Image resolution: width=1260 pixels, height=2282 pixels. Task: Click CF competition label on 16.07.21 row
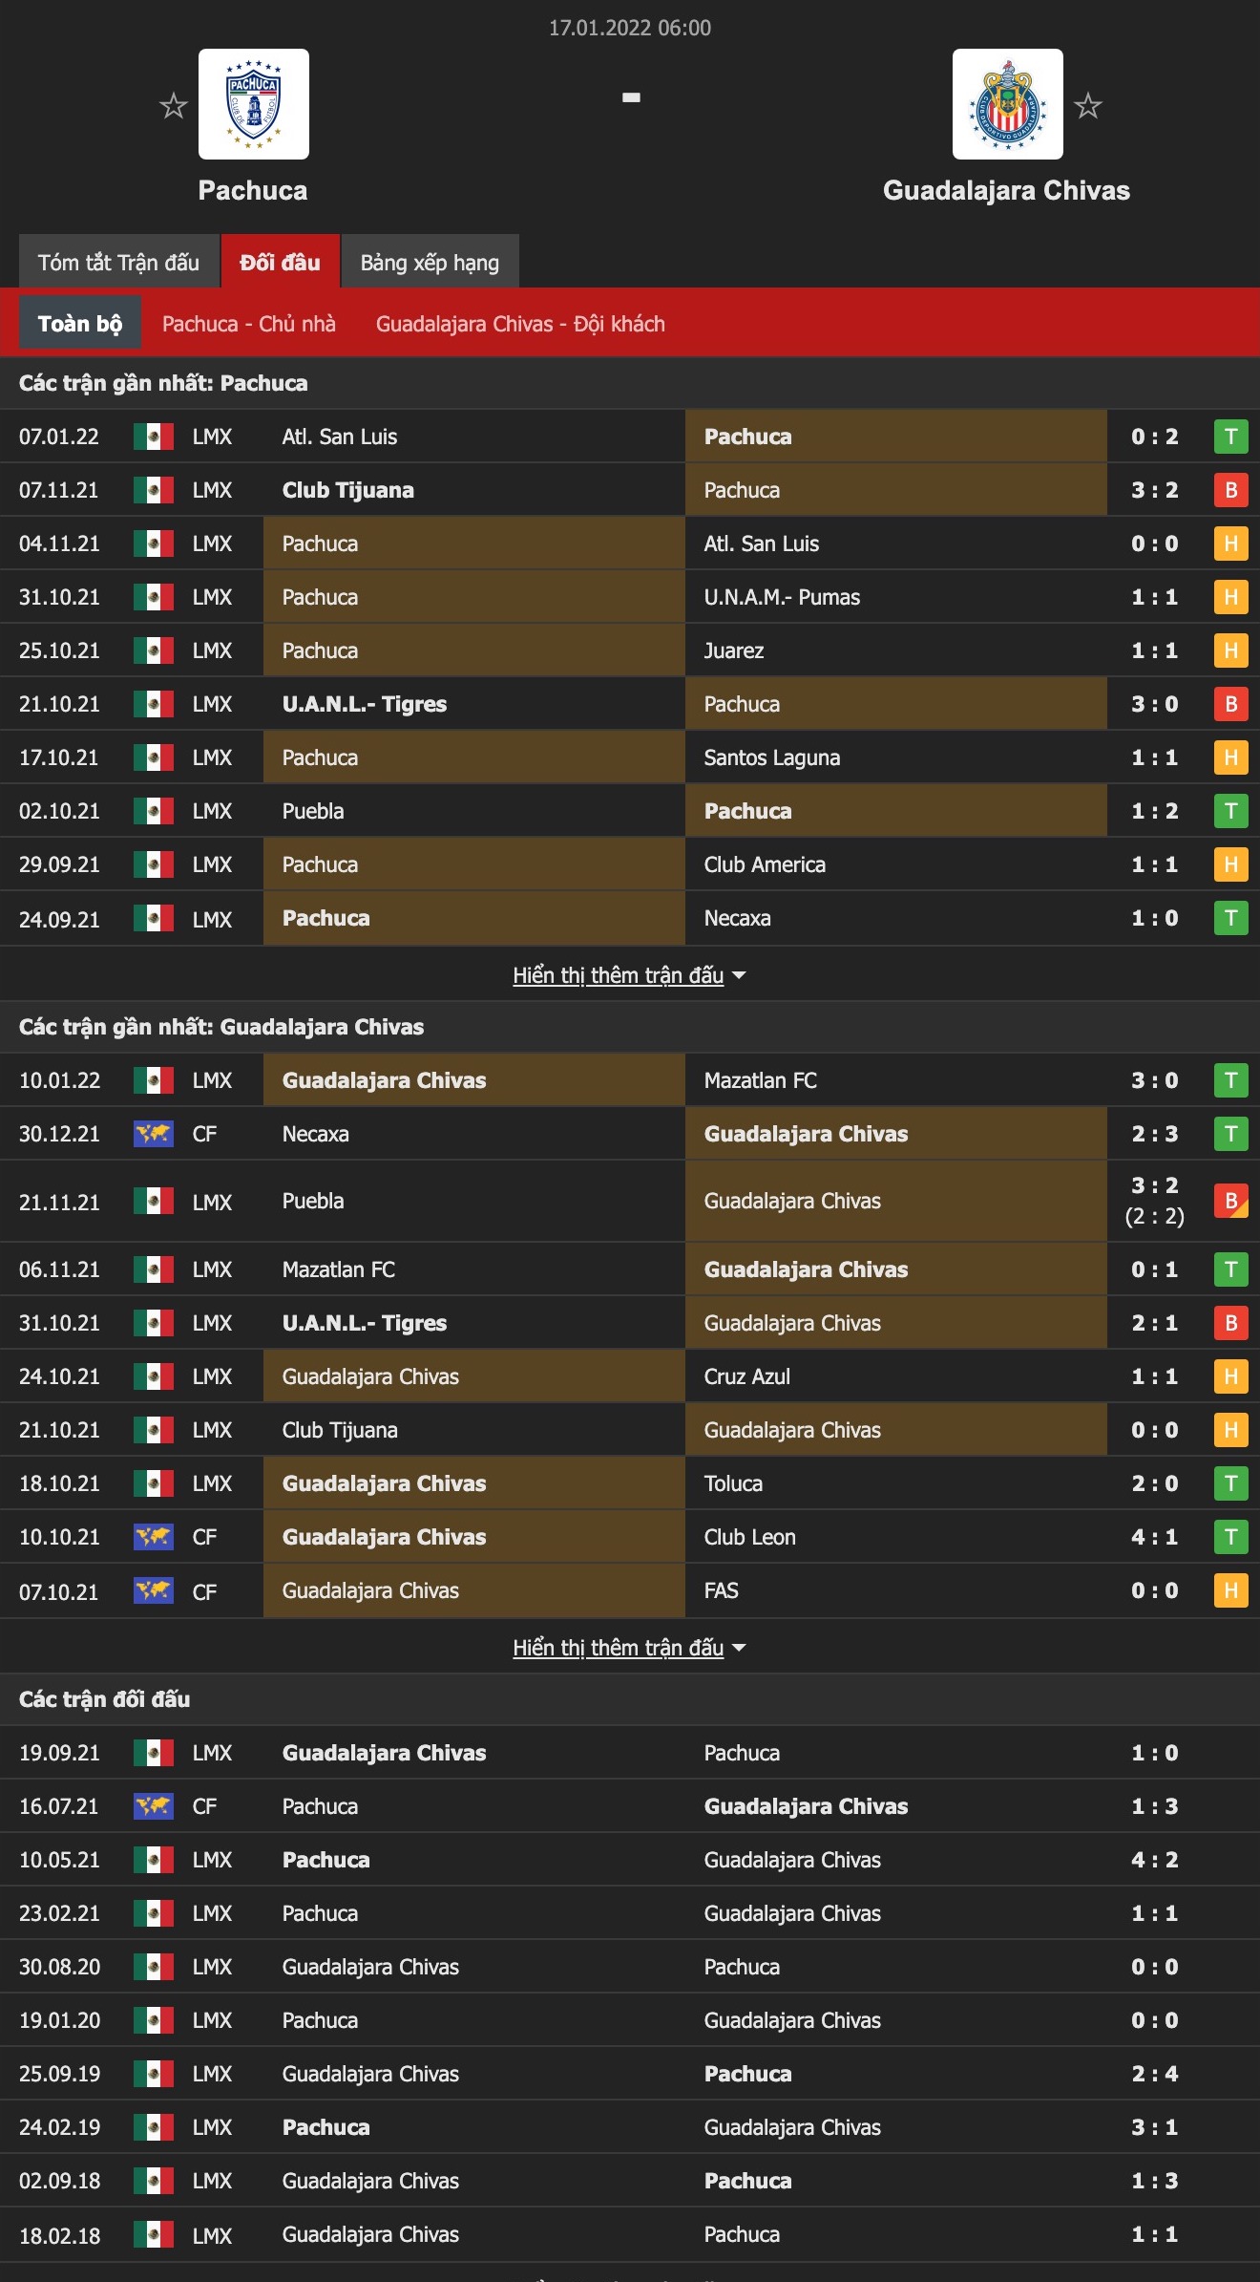pos(204,1806)
